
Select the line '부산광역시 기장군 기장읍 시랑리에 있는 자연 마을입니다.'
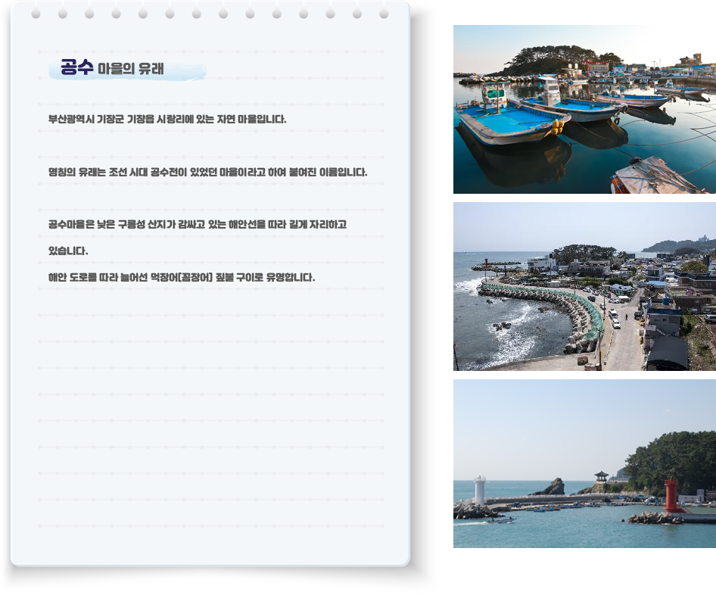(167, 119)
